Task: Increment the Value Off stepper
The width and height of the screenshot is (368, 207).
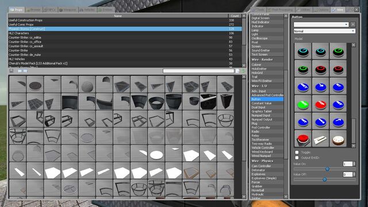Action: [354, 173]
